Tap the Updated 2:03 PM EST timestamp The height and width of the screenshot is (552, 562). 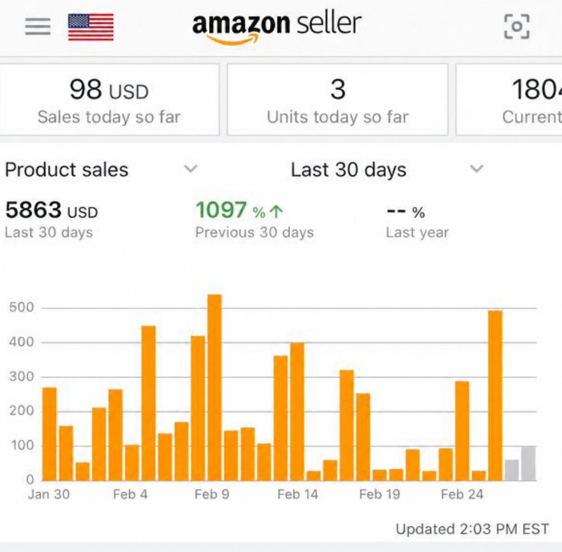(472, 529)
